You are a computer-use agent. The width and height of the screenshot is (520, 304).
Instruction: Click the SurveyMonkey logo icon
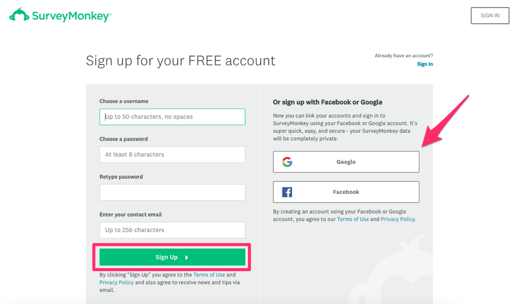coord(19,15)
